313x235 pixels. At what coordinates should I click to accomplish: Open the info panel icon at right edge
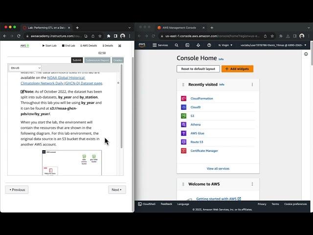click(x=306, y=54)
